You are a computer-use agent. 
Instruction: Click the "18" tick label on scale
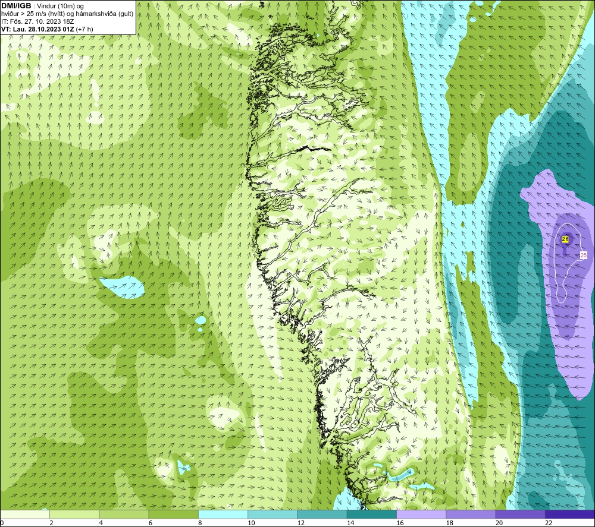pos(450,523)
